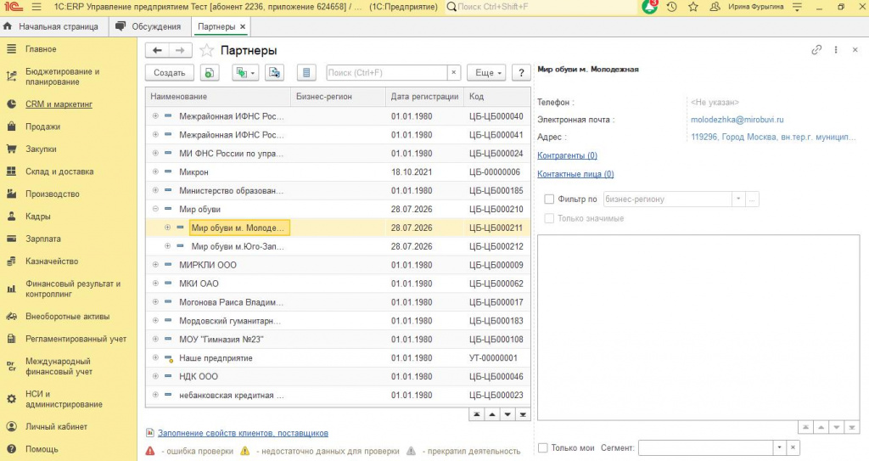Move up in the partner list
The image size is (869, 461).
(492, 414)
